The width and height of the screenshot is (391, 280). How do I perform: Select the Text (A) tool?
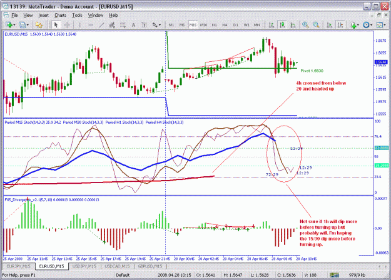tap(133, 25)
